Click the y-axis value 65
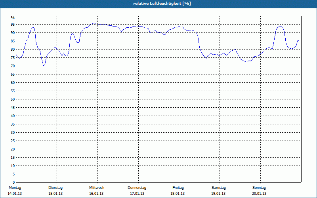This screenshot has width=317, height=198. click(x=13, y=74)
